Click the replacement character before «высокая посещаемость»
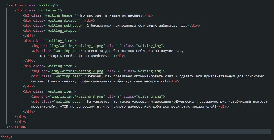 pyautogui.click(x=177, y=102)
